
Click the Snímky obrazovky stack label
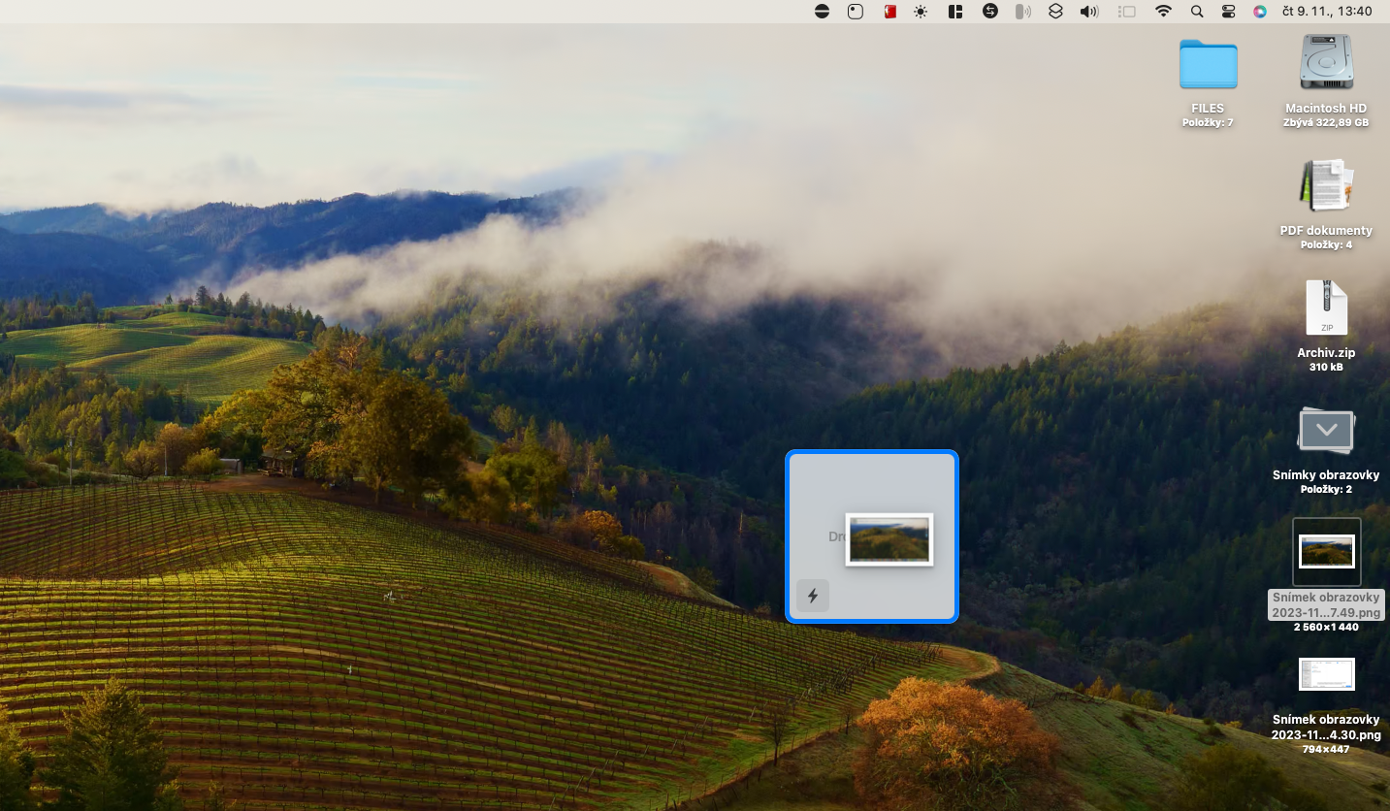(x=1326, y=475)
